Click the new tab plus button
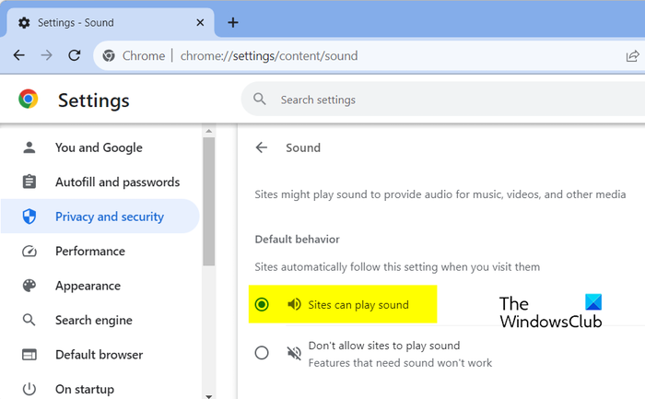 pyautogui.click(x=233, y=22)
